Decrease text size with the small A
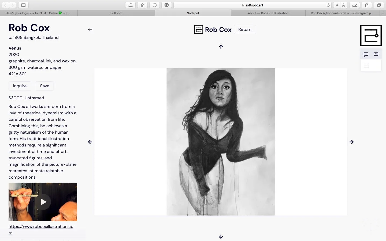Viewport: 386px width, 241px height. [x=337, y=5]
